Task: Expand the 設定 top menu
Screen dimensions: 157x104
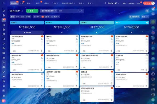Action: [81, 3]
